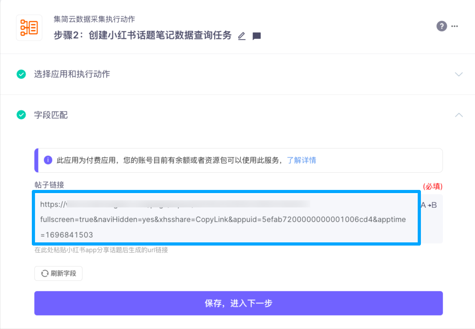Image resolution: width=475 pixels, height=329 pixels.
Task: Click the info icon in payment notice
Action: point(48,160)
